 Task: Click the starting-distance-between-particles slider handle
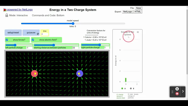pos(54,45)
